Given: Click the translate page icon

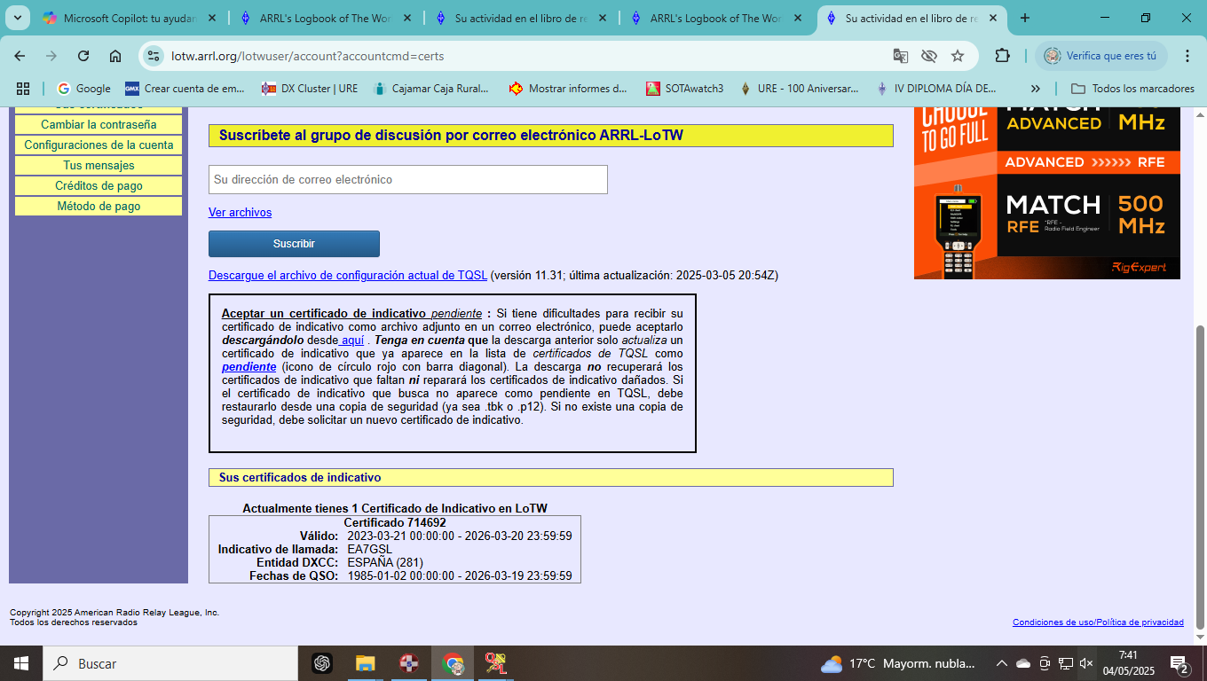Looking at the screenshot, I should 900,56.
